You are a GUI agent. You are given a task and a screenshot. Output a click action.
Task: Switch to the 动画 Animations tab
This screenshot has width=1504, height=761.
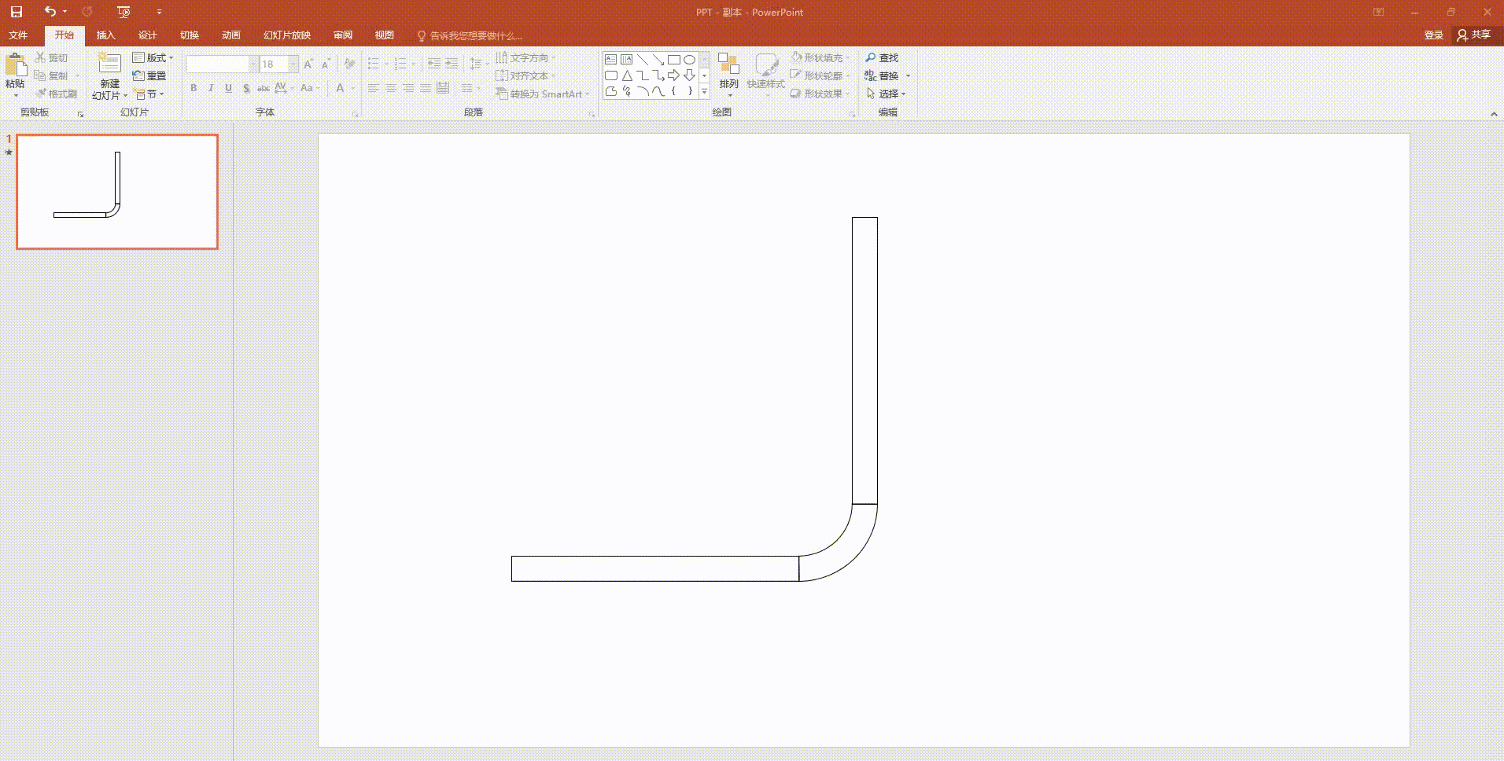click(x=231, y=35)
